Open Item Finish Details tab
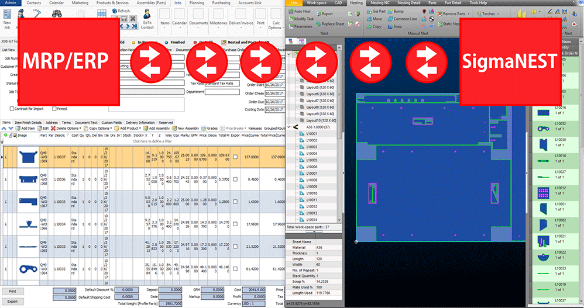 pos(28,122)
